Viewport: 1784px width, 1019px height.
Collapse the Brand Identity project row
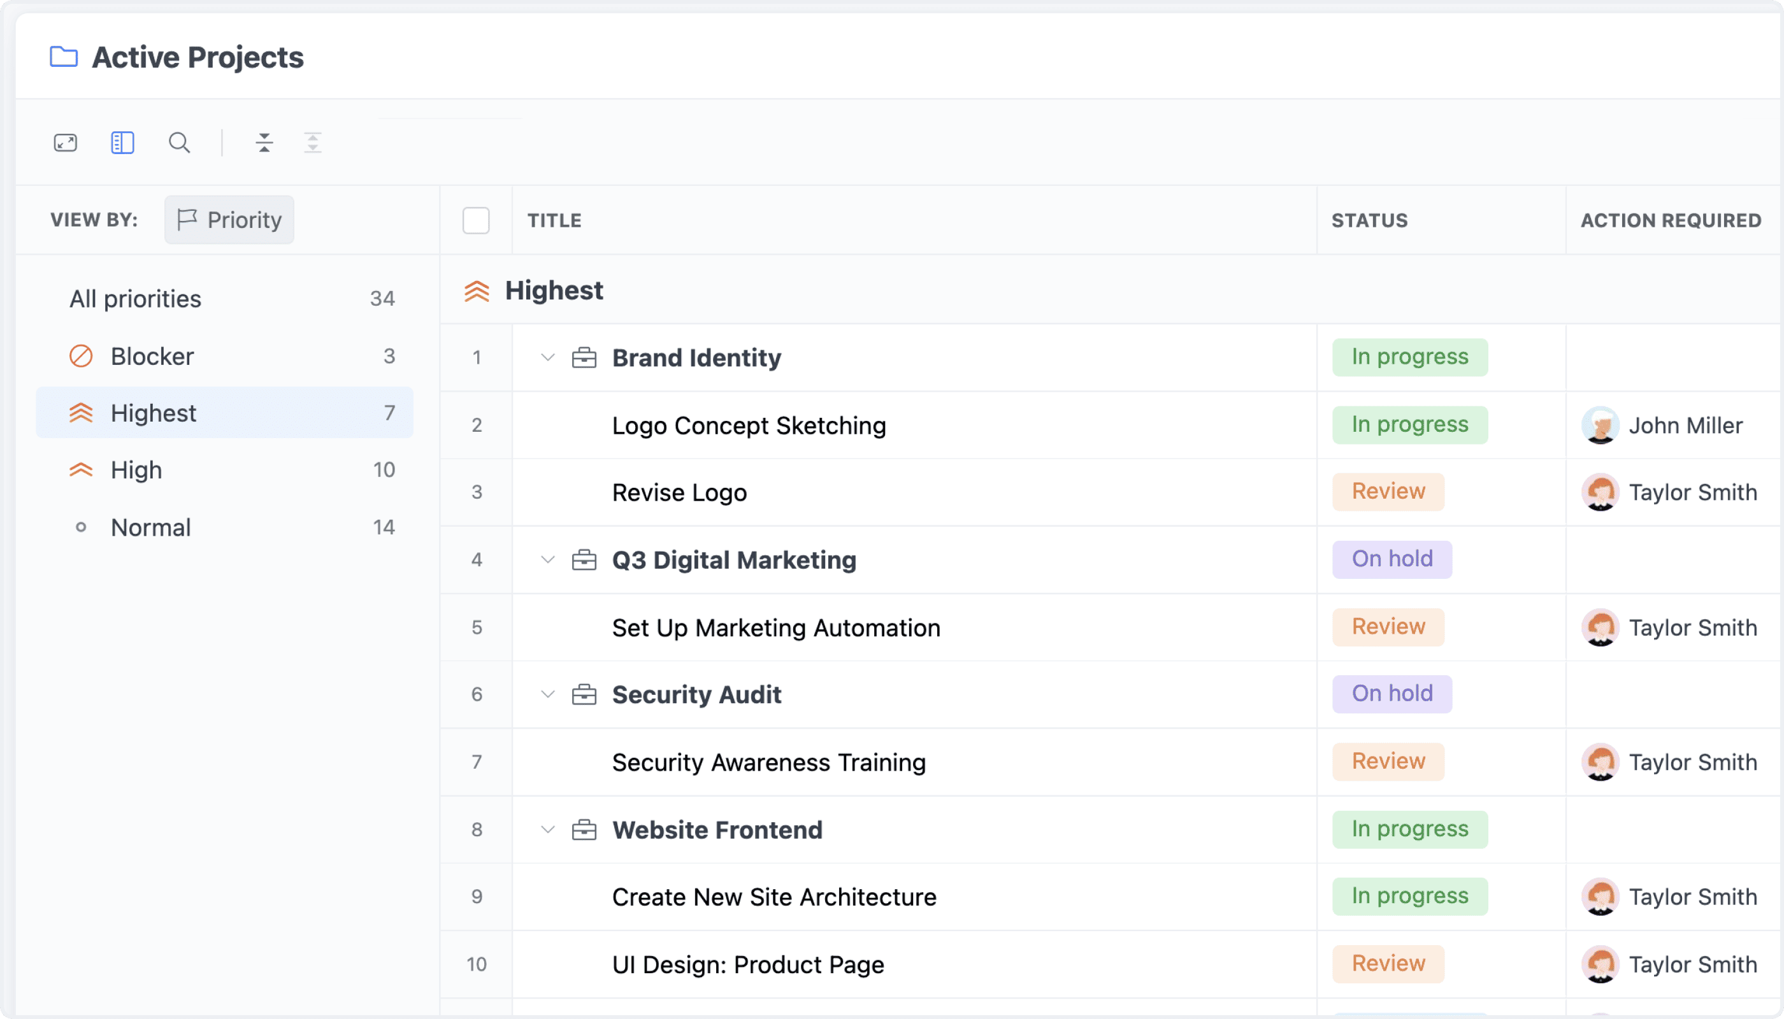[548, 358]
